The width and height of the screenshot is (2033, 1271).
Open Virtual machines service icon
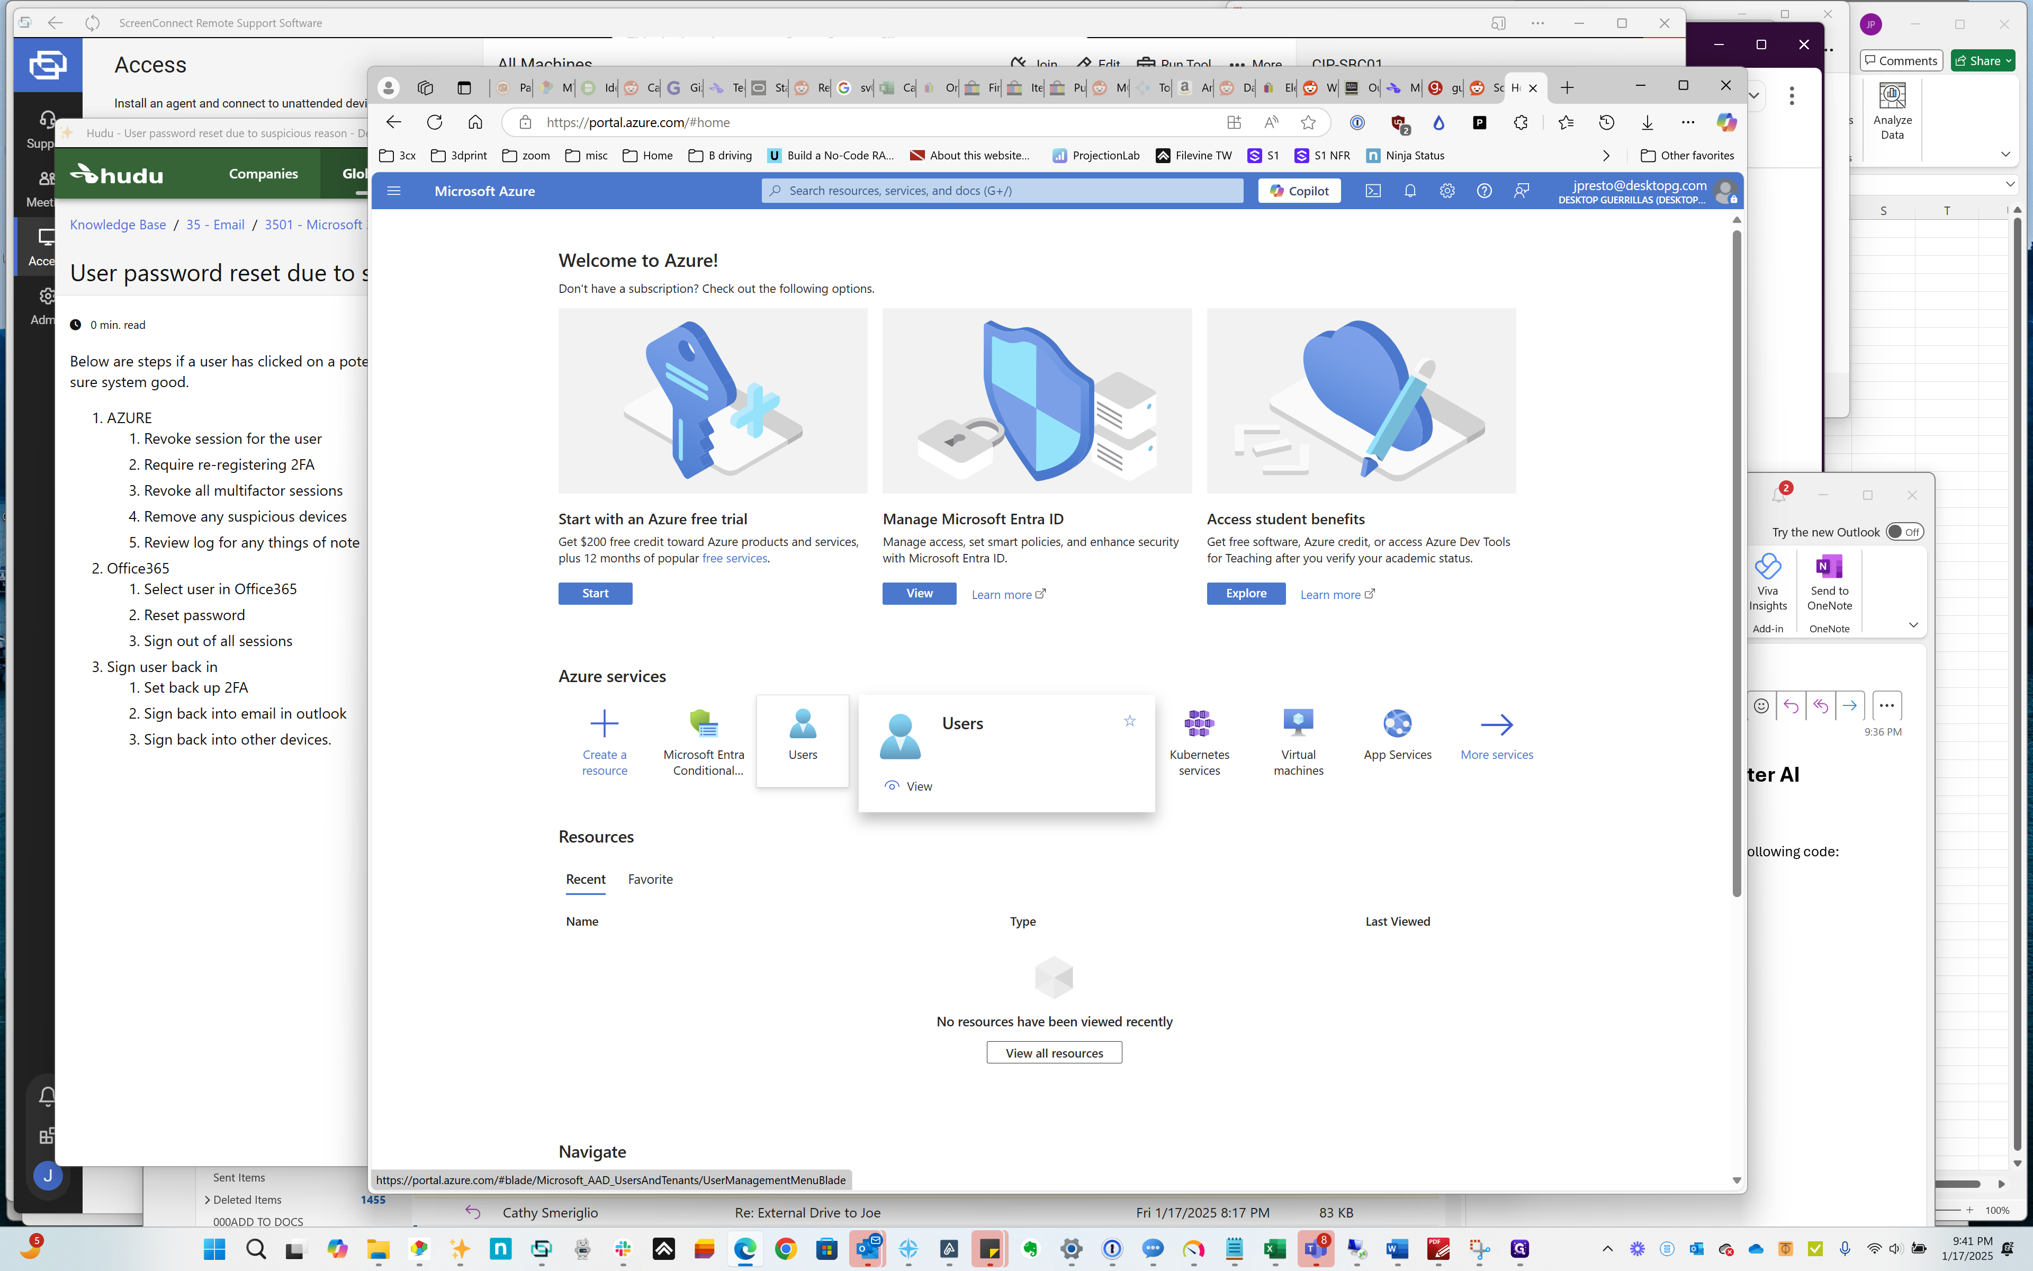[1298, 724]
